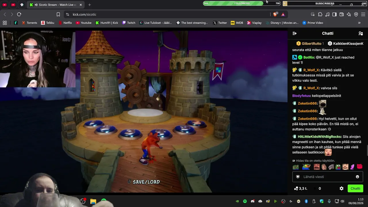Click top gifter GilbertRutto in chat
The image size is (368, 207).
(x=311, y=44)
